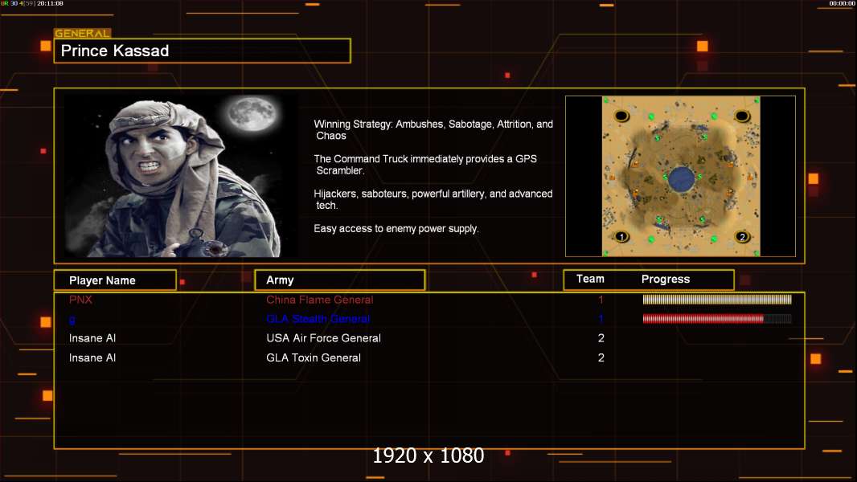
Task: Click team number 1 in GLA Stealth row
Action: click(x=601, y=319)
